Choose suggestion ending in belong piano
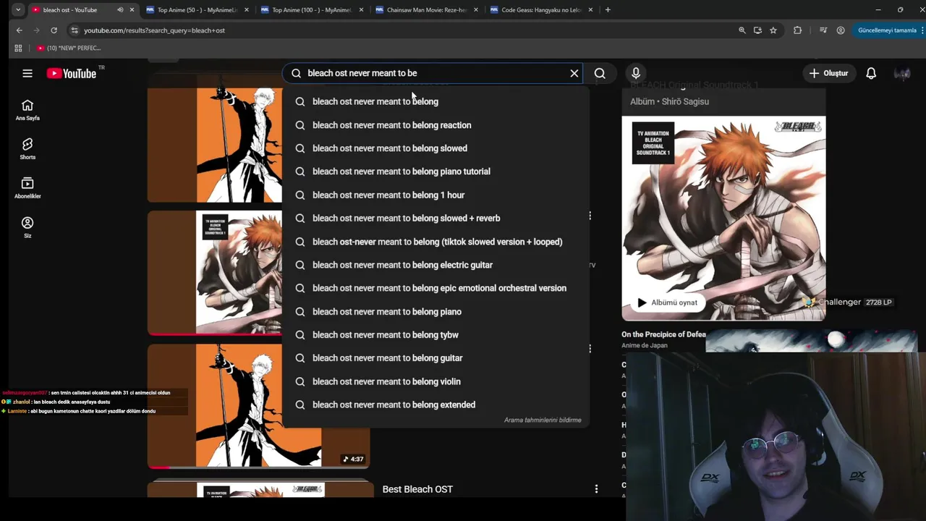 point(436,311)
